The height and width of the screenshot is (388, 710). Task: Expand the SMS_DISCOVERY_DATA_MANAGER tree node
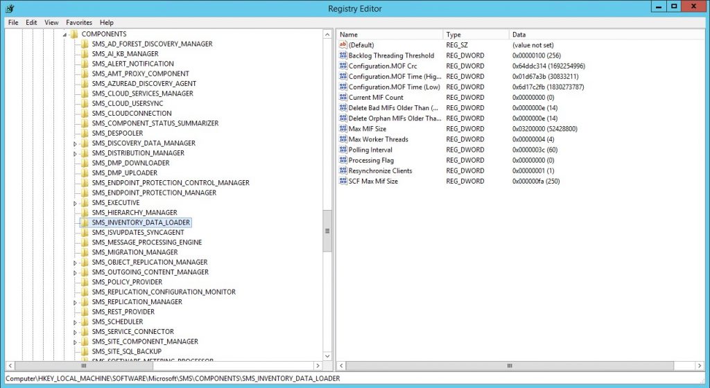tap(76, 143)
